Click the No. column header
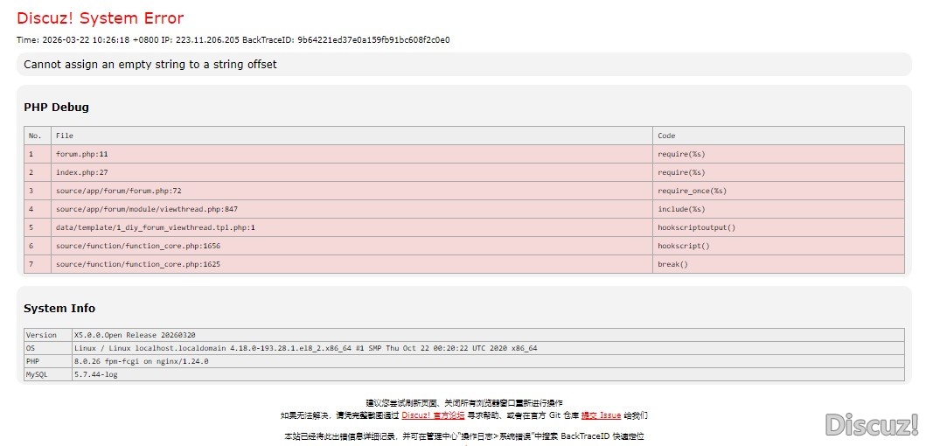 tap(38, 136)
